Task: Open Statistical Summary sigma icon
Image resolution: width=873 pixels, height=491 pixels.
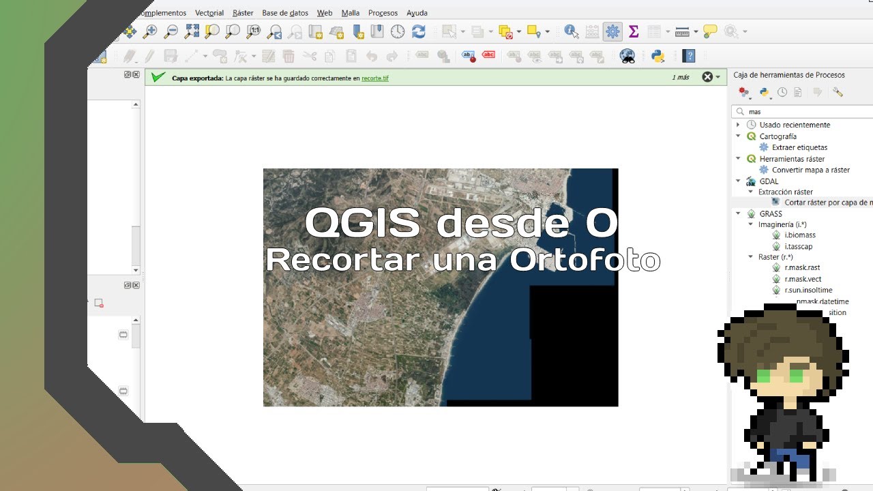Action: 634,31
